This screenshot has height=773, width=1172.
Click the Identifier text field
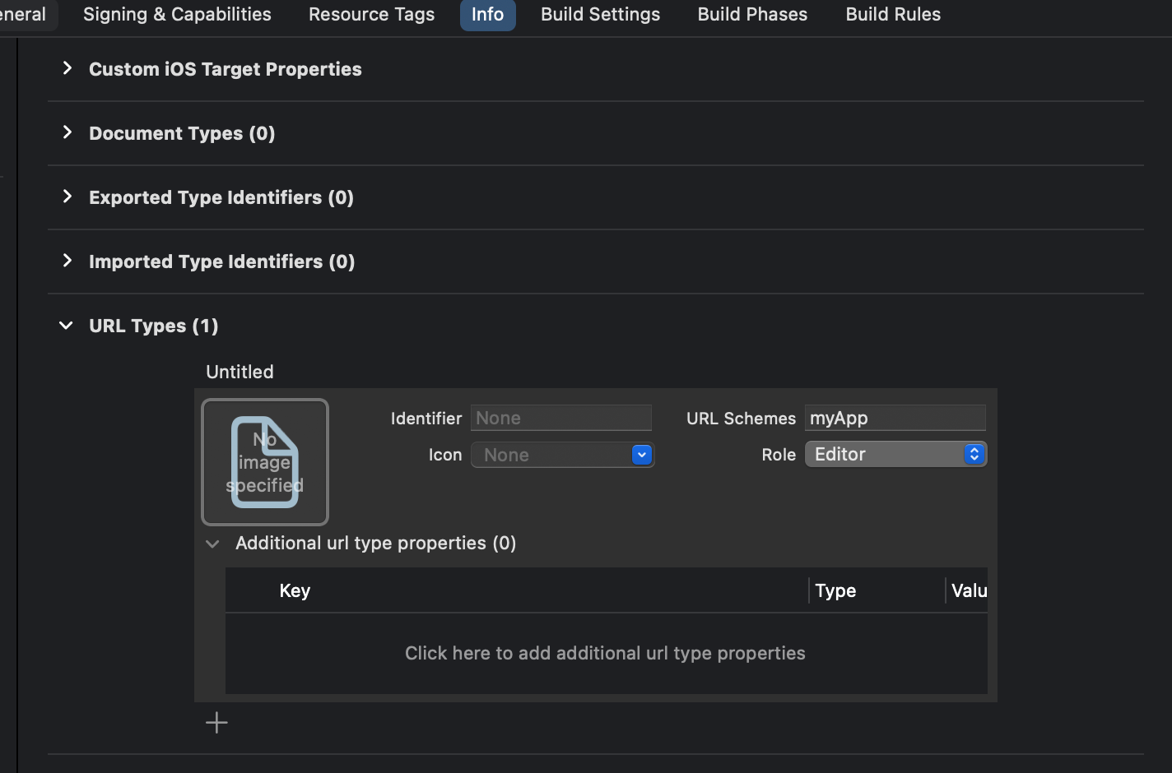click(560, 418)
